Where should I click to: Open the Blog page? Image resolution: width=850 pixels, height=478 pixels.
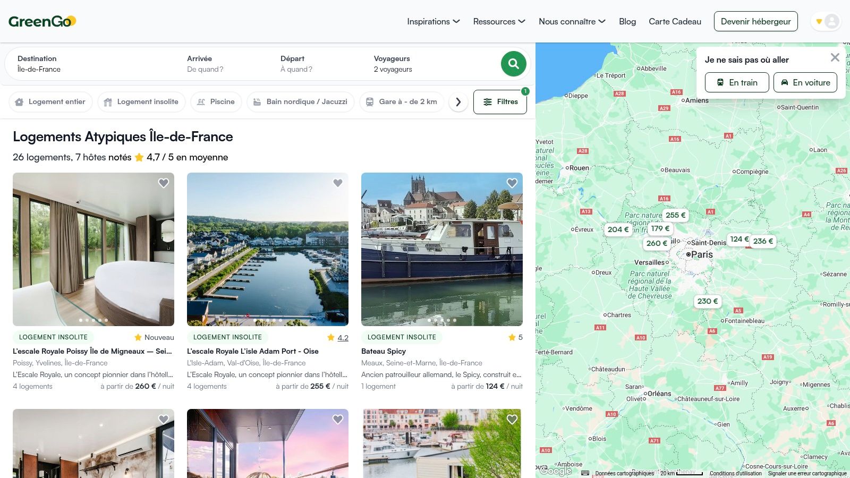click(627, 22)
